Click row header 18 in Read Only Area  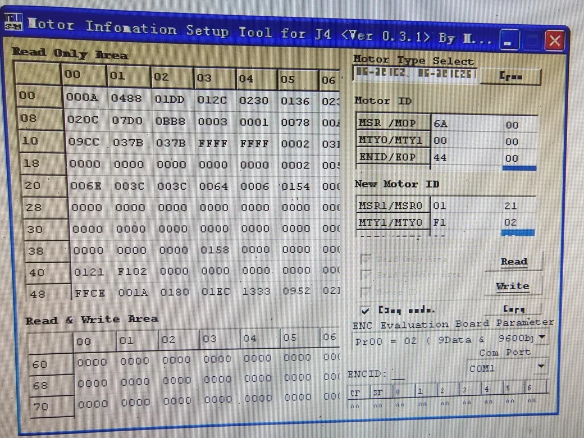point(43,163)
